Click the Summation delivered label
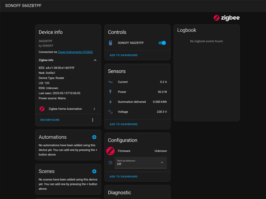The image size is (266, 199). tap(132, 102)
